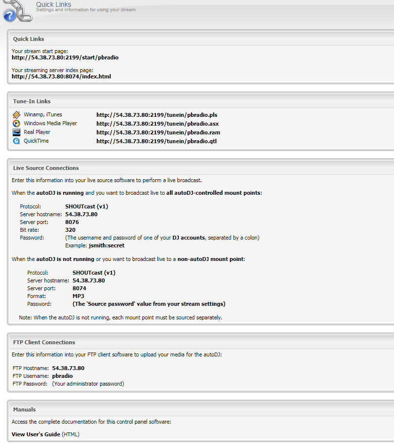Screen dimensions: 394x447
Task: Click the Winamp, iTunes player icon
Action: point(16,115)
